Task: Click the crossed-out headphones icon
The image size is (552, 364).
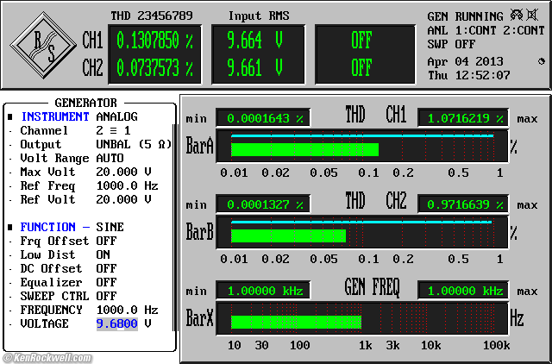Action: tap(517, 16)
